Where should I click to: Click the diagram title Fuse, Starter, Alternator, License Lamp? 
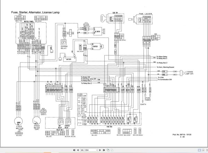click(x=35, y=12)
